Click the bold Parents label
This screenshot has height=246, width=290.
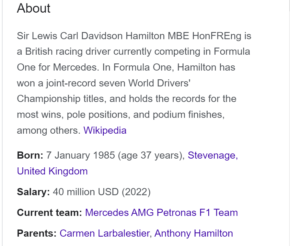tap(37, 233)
